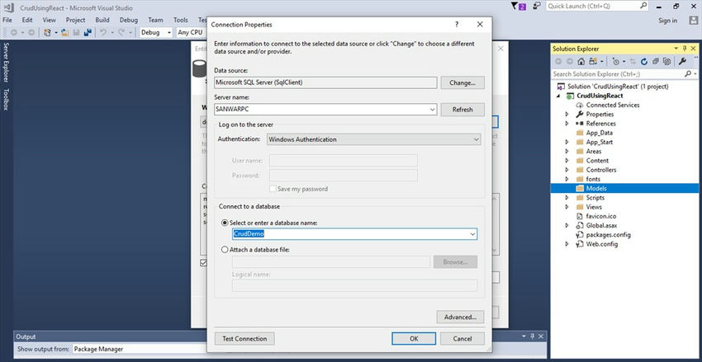Open the Toolbox side tab

[x=7, y=99]
